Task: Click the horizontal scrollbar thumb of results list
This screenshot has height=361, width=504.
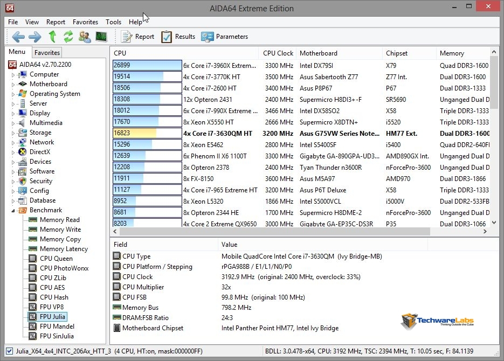Action: point(275,231)
